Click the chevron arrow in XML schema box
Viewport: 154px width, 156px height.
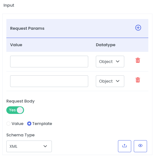[45, 146]
